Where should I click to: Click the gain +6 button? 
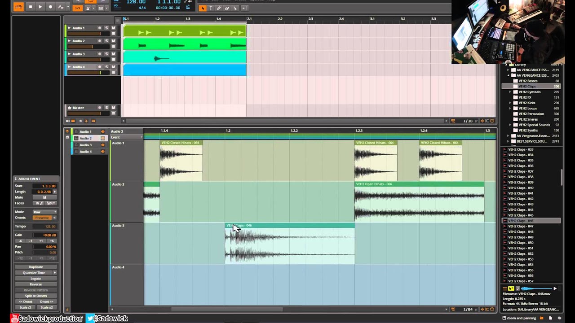coord(52,241)
